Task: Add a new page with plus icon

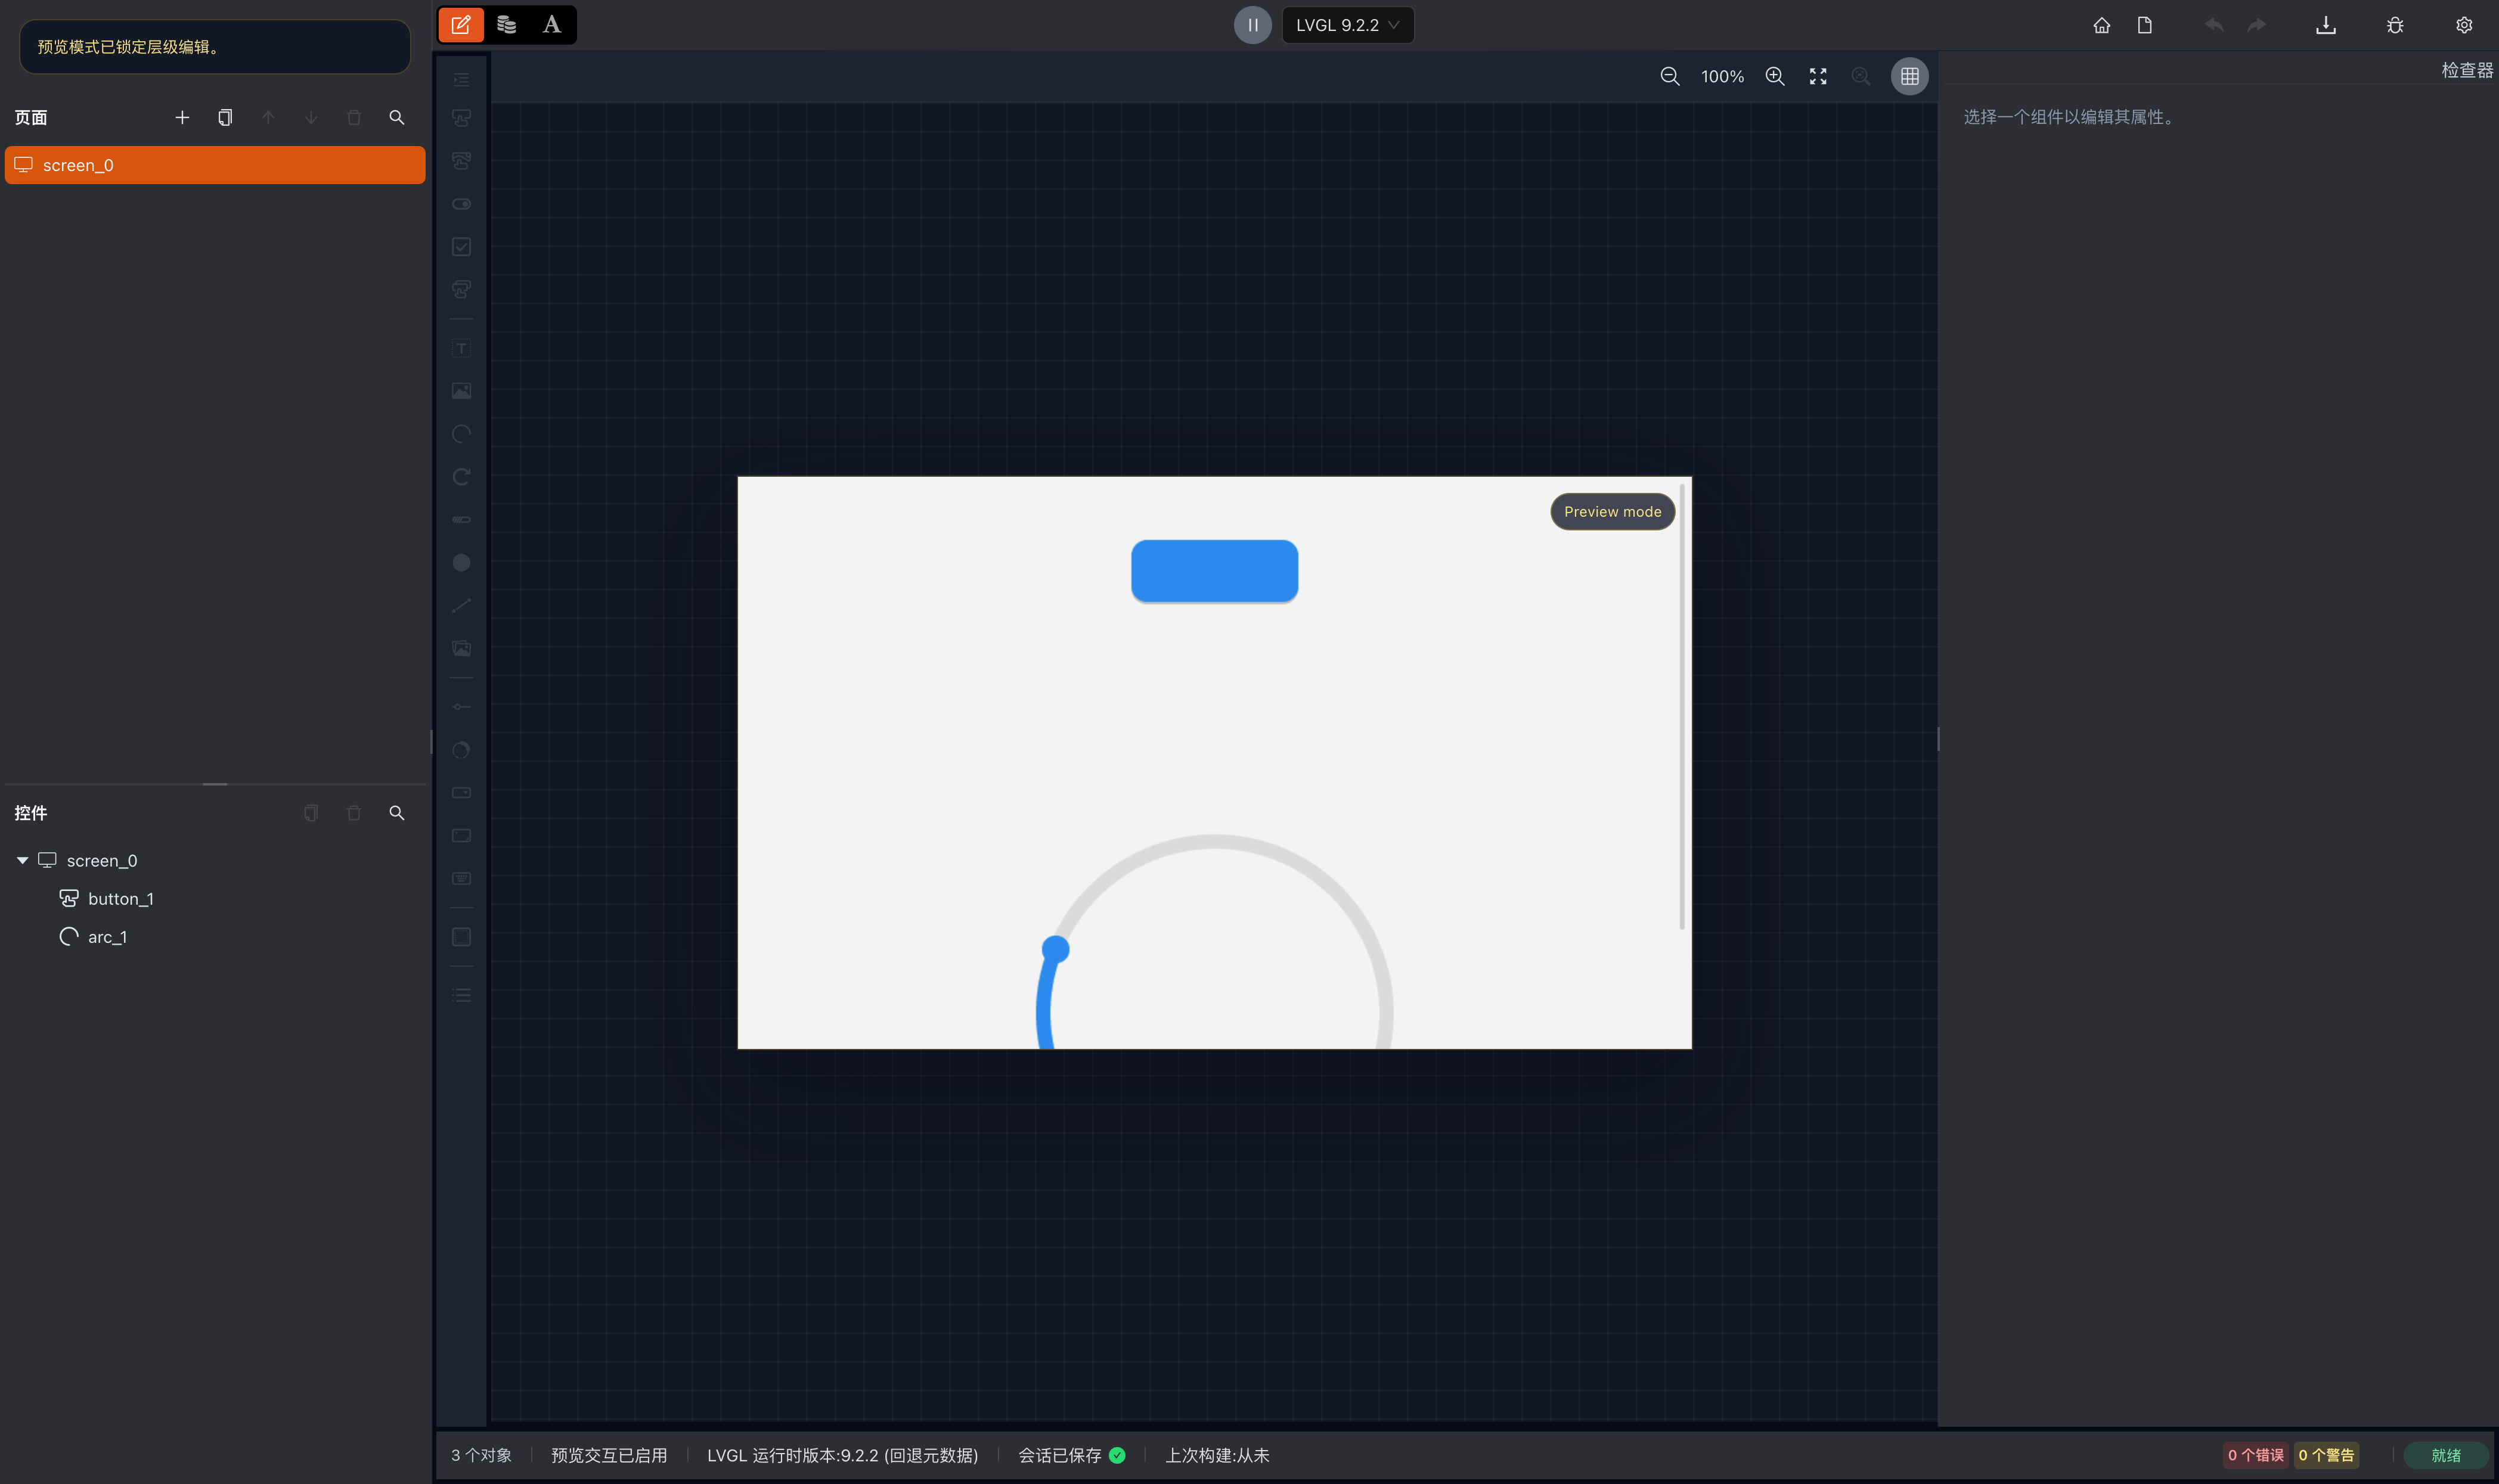Action: 182,118
